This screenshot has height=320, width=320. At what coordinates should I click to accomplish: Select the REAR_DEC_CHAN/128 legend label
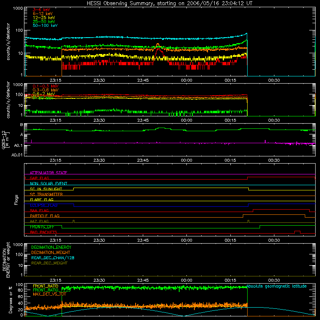click(53, 258)
